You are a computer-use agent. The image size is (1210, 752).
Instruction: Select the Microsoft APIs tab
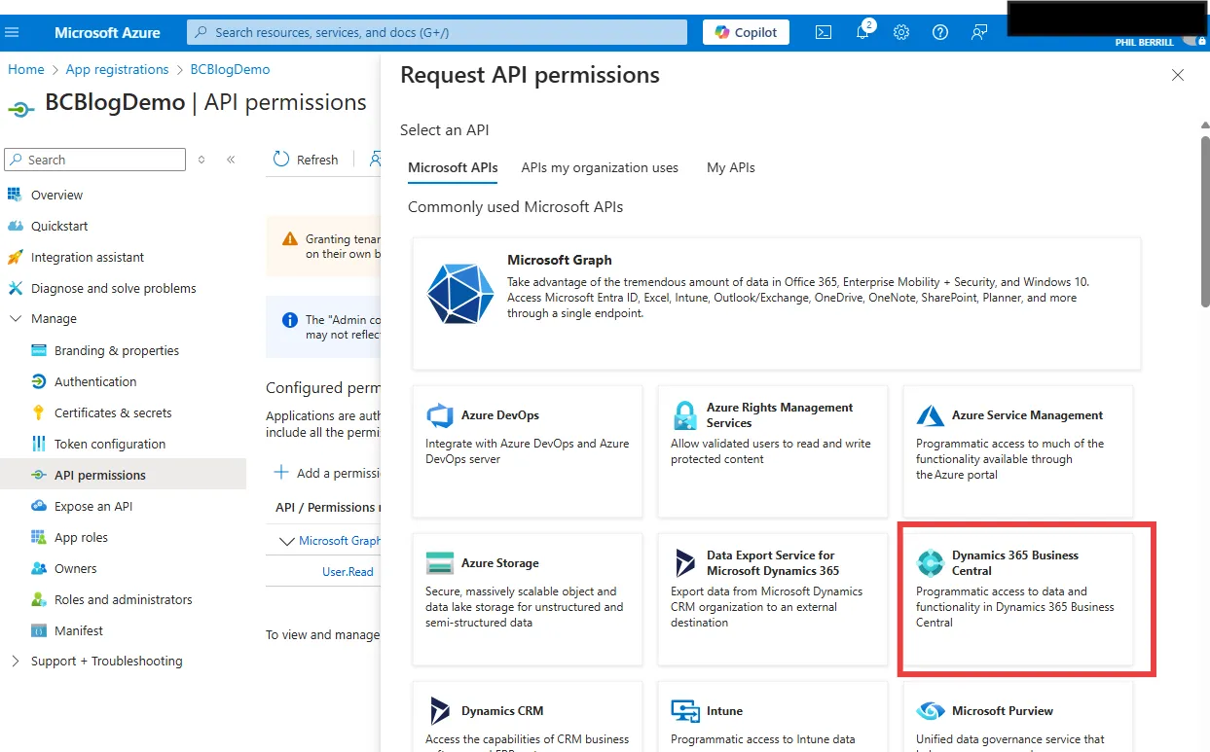(453, 167)
